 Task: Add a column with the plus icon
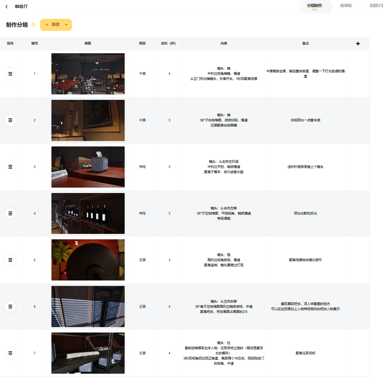(x=358, y=44)
